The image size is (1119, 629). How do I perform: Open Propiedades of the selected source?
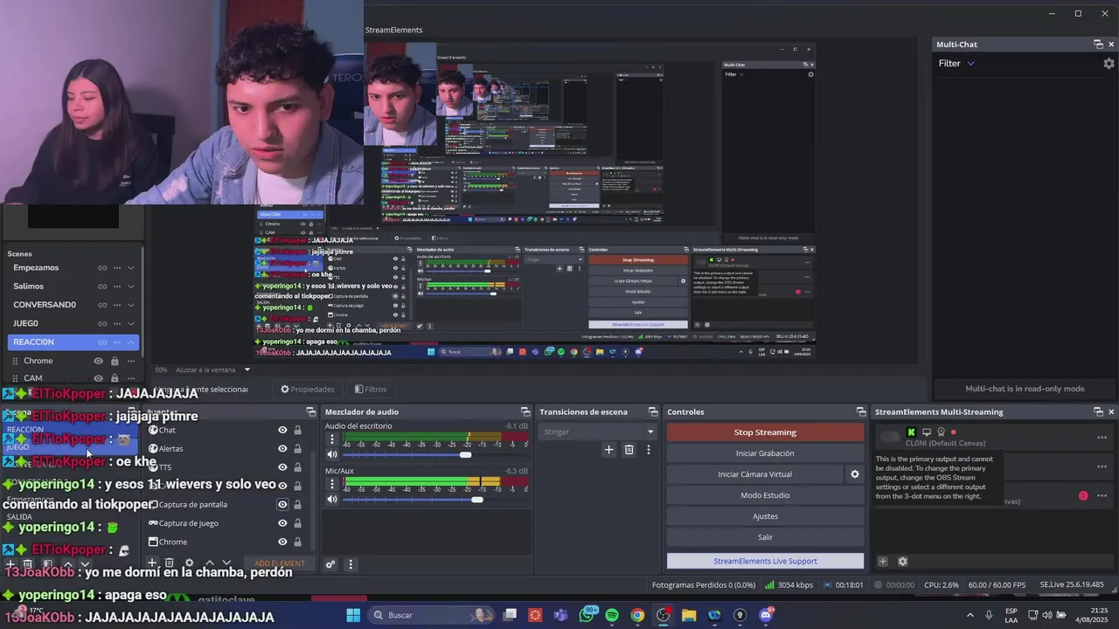click(x=307, y=390)
